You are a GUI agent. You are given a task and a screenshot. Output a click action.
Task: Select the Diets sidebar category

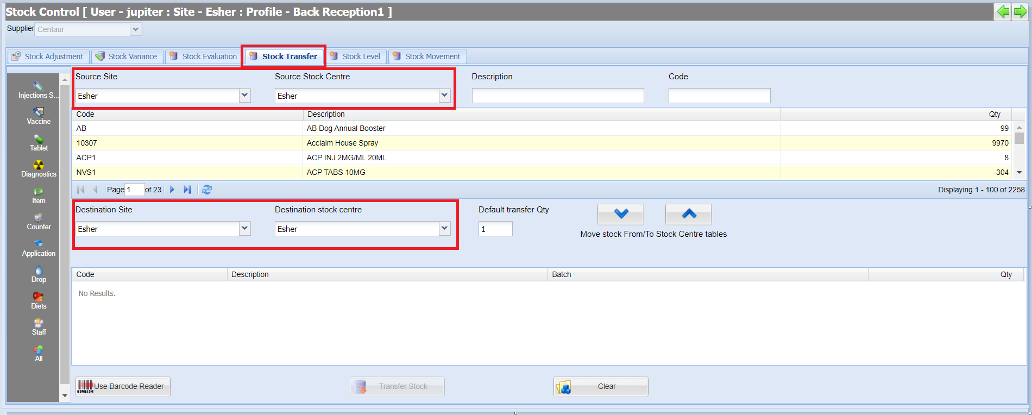pyautogui.click(x=39, y=301)
